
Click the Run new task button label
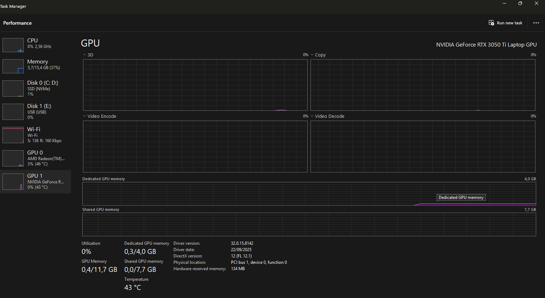coord(509,23)
